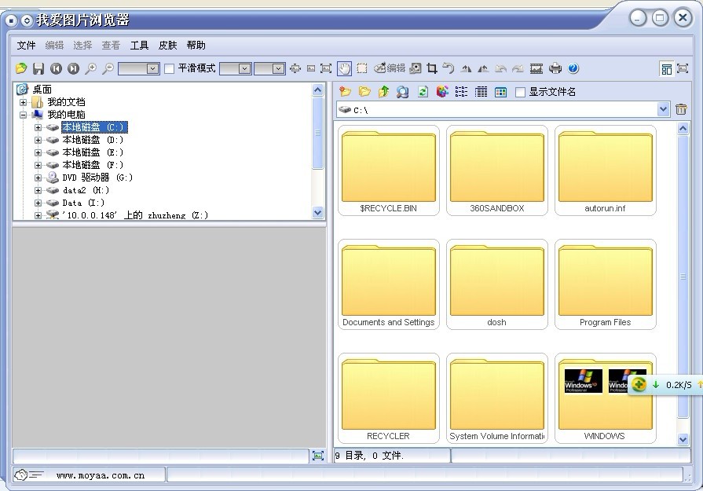
Task: Open help via blue question mark icon
Action: tap(573, 68)
